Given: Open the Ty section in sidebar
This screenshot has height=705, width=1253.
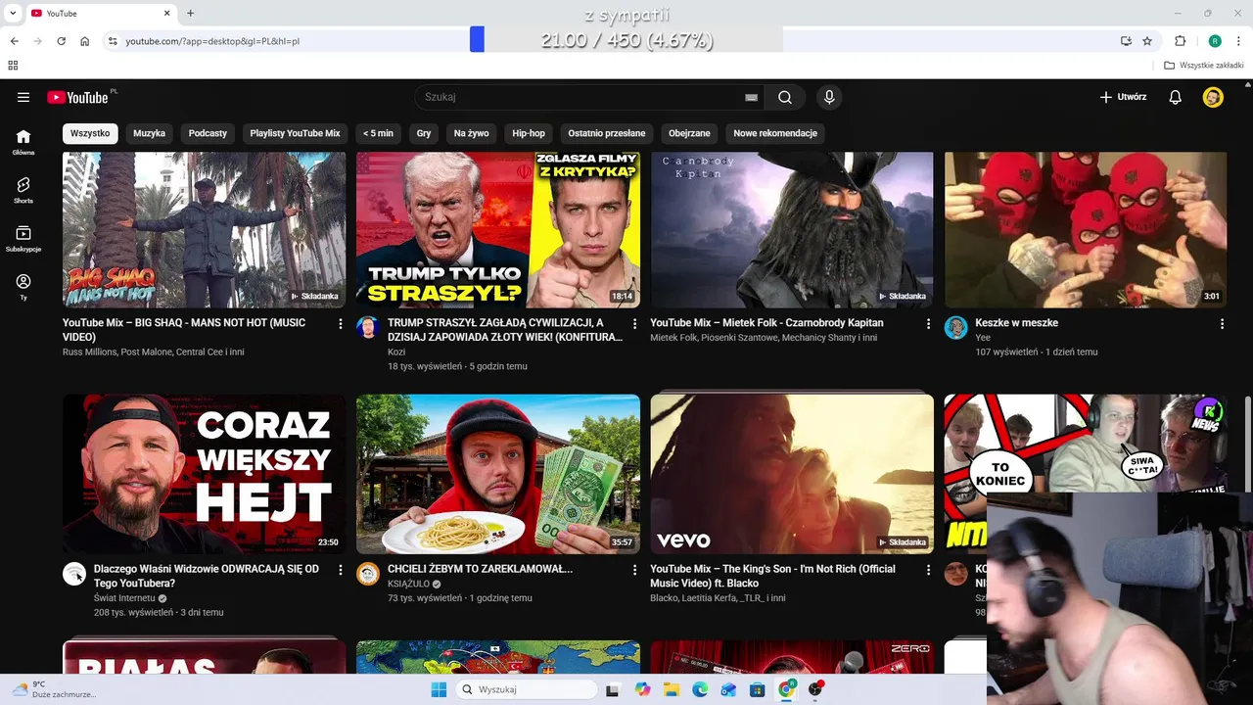Looking at the screenshot, I should [23, 287].
